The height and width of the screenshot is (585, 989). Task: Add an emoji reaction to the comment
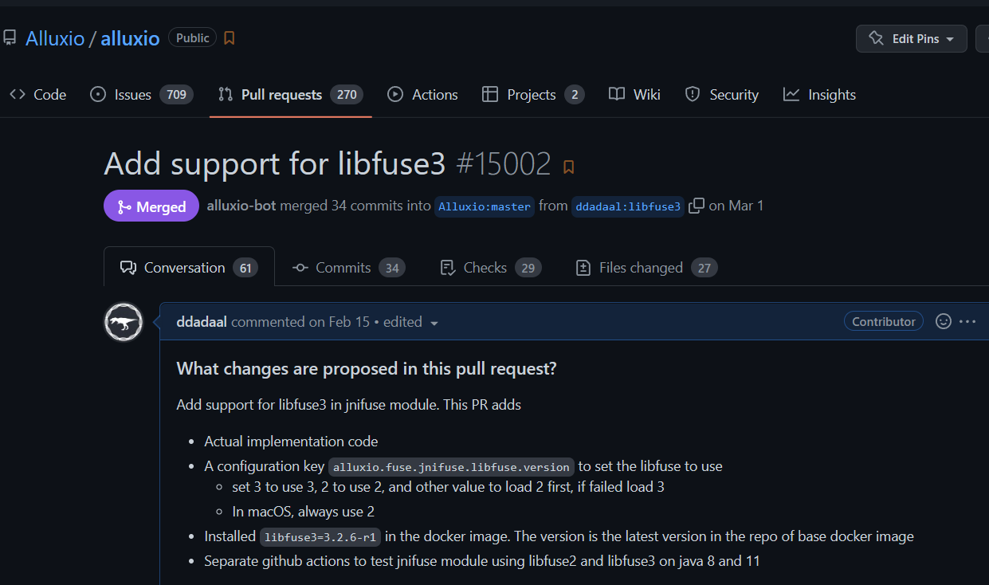tap(943, 322)
